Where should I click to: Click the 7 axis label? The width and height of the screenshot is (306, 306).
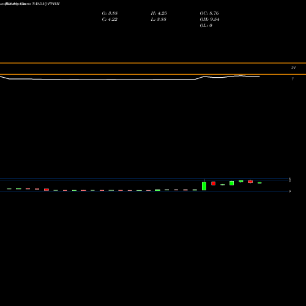[x=293, y=79]
